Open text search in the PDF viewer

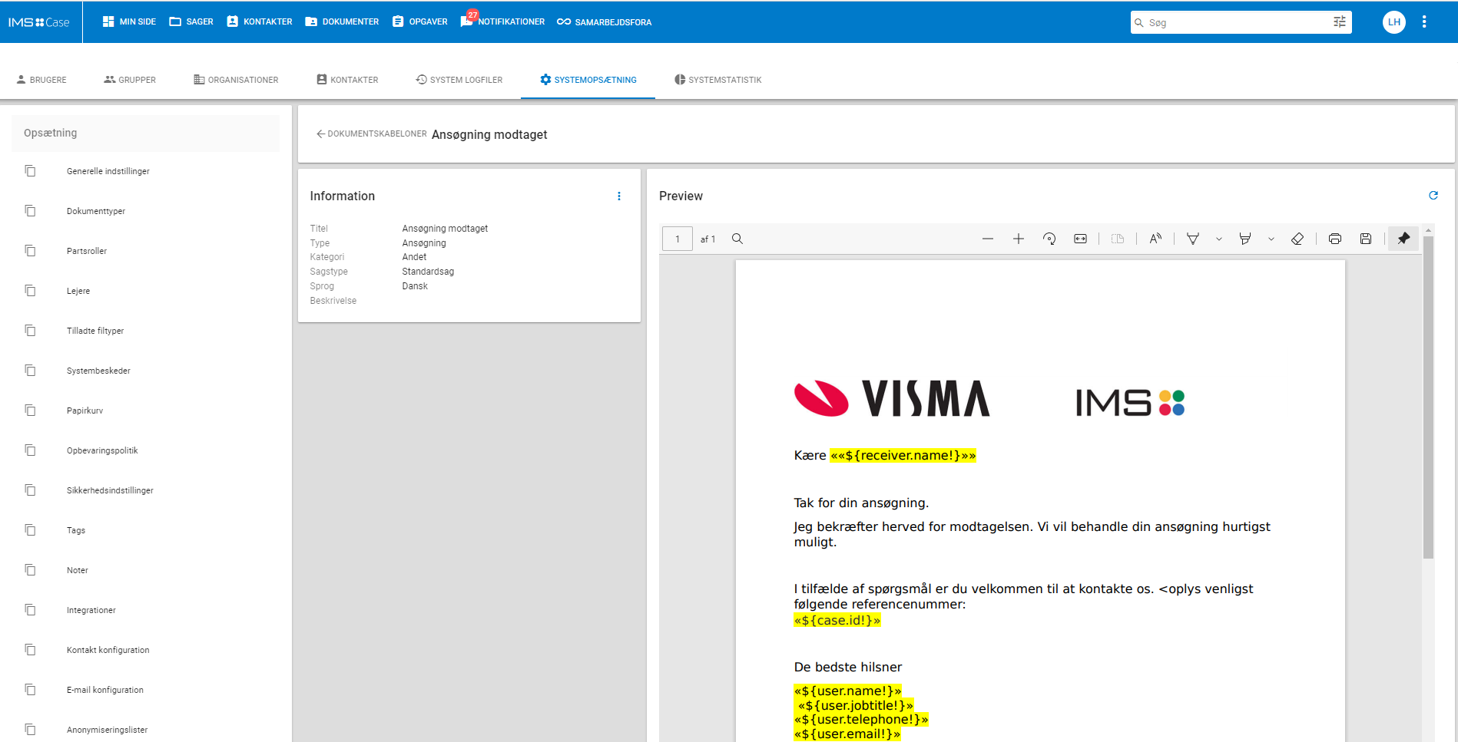click(x=737, y=239)
